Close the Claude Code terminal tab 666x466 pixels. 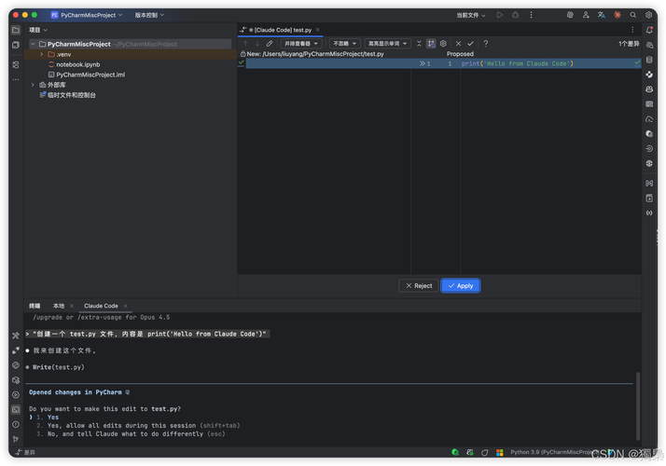tap(125, 306)
